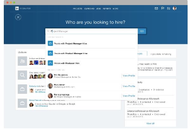Screen dimensions: 190x134
Task: View Profile of Paul Jansen
Action: pyautogui.click(x=129, y=86)
